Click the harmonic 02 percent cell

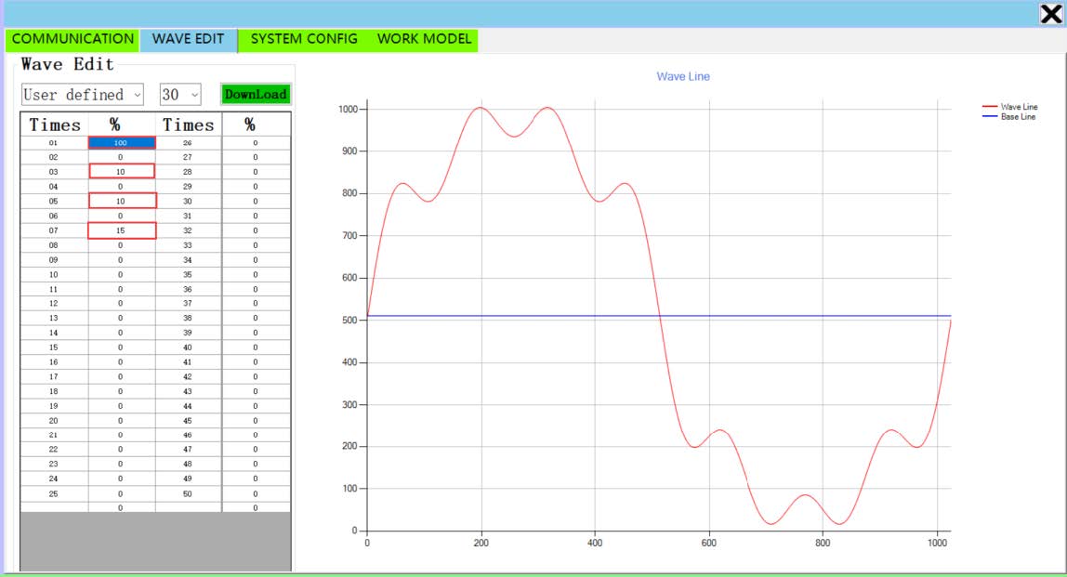click(122, 158)
